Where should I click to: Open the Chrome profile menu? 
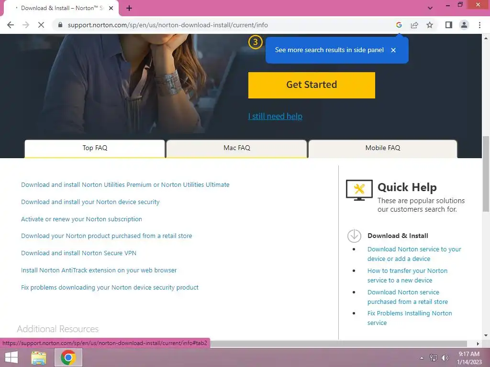[x=464, y=25]
